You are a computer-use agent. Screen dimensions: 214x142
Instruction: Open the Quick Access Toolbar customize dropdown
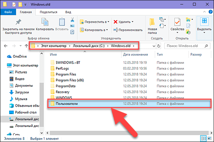25,5
